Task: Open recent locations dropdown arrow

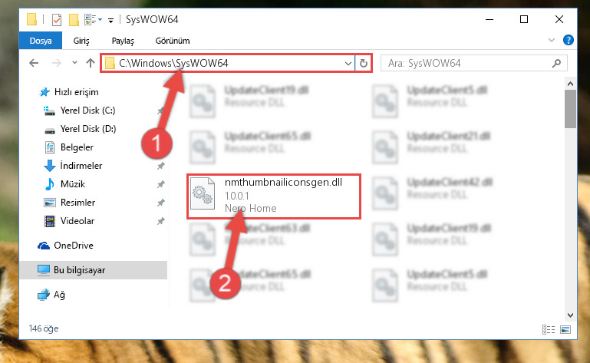Action: click(74, 63)
